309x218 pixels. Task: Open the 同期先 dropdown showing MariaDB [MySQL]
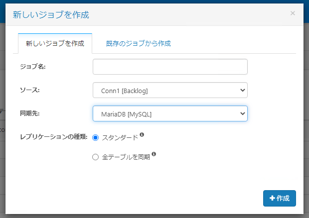click(x=164, y=114)
